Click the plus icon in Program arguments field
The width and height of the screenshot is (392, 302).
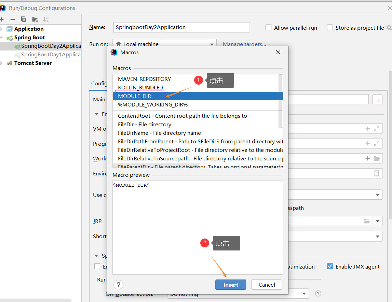click(x=367, y=143)
